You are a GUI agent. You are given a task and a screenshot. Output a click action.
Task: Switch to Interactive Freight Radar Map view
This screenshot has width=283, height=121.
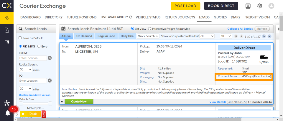pyautogui.click(x=149, y=29)
